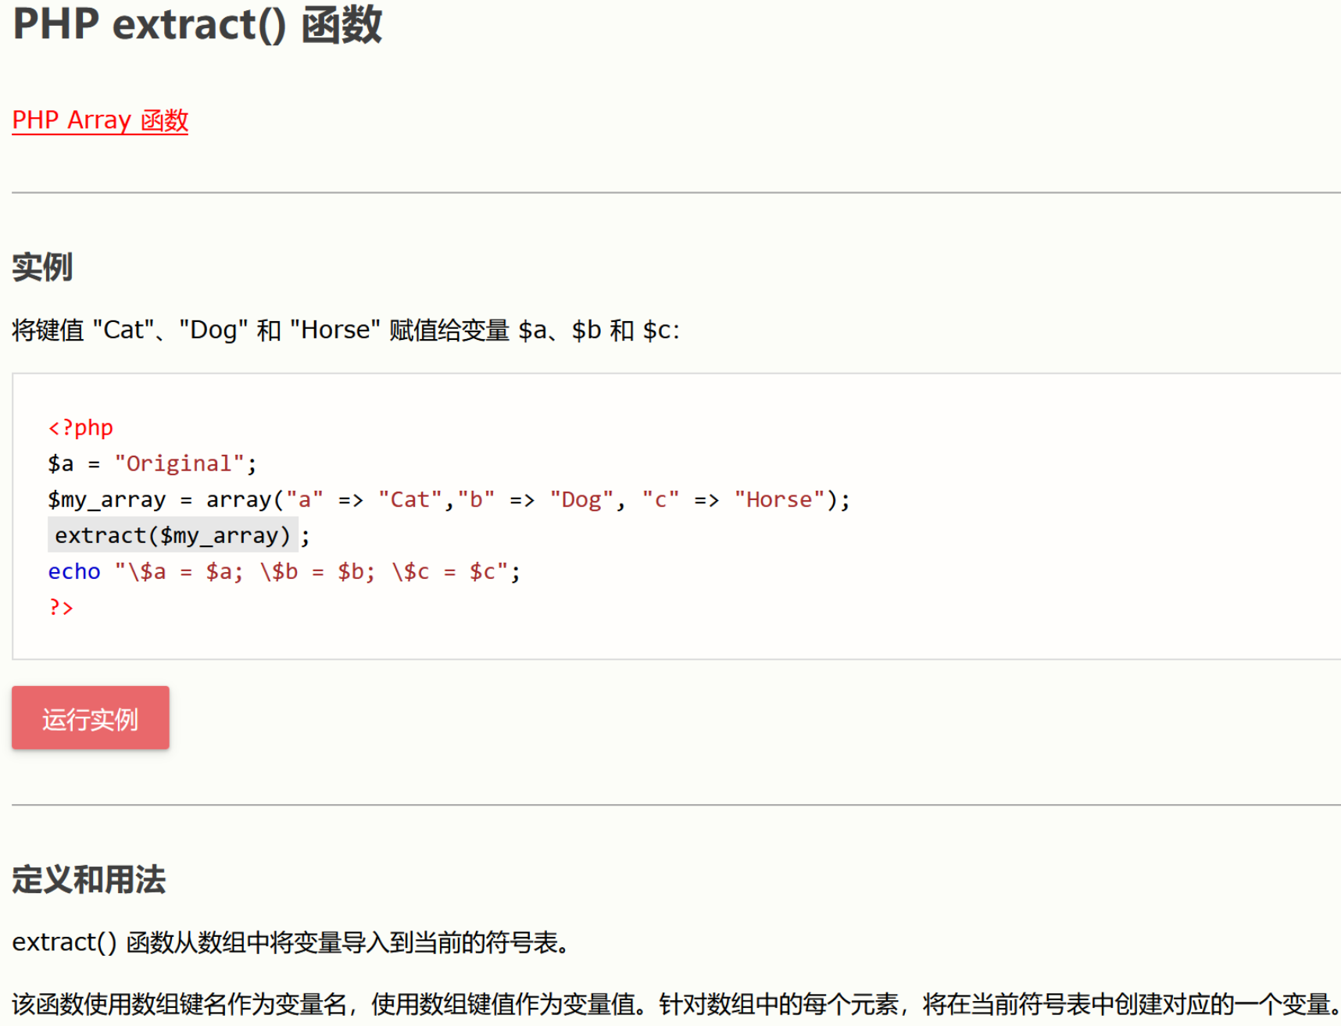Click the echo output string "\$a = $a; ..."
This screenshot has height=1026, width=1341.
[x=313, y=571]
